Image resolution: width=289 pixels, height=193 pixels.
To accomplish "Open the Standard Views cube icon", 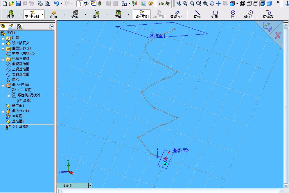I will pos(232,3).
